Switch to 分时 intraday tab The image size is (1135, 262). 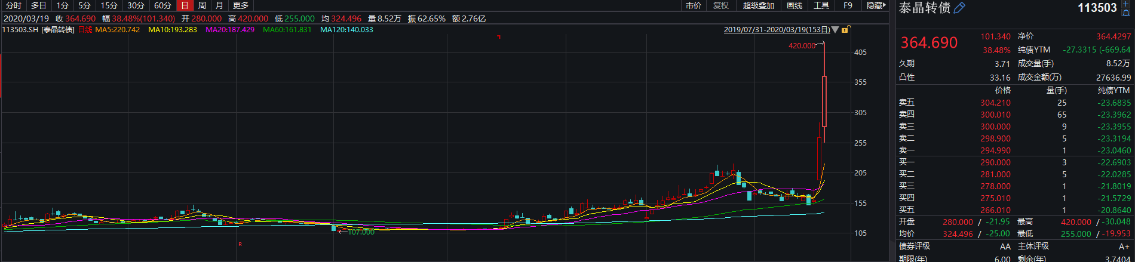14,5
